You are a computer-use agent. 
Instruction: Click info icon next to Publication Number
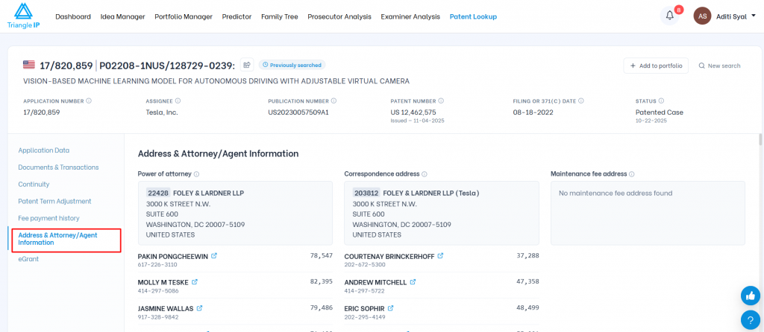(x=334, y=101)
